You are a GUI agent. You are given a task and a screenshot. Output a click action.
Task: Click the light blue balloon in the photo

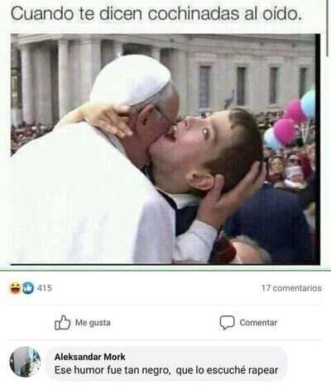(309, 103)
